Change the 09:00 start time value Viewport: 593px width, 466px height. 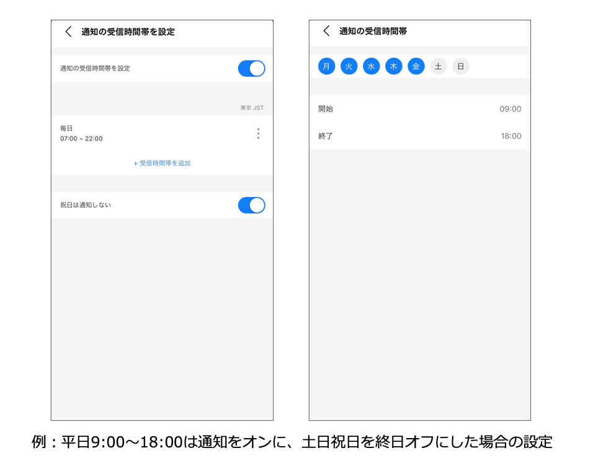coord(510,109)
